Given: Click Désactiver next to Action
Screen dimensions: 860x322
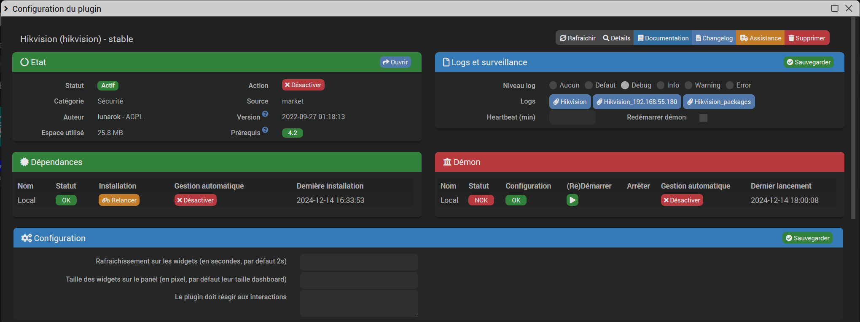Looking at the screenshot, I should pos(303,85).
